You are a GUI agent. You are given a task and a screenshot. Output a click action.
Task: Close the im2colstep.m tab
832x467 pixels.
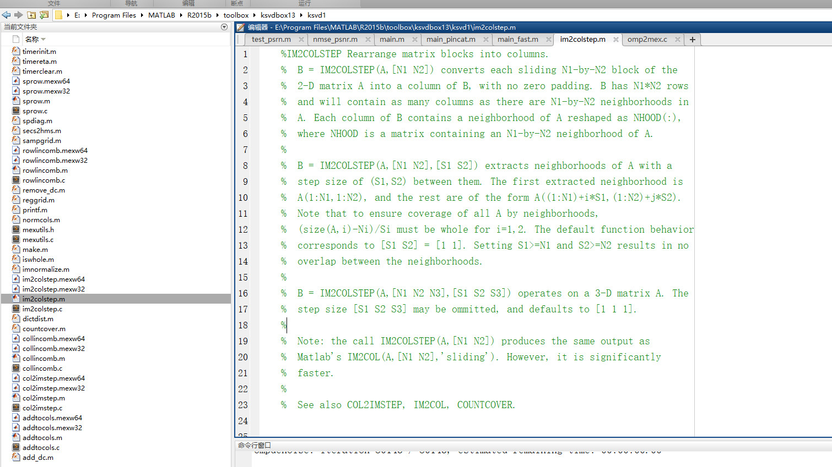[x=616, y=39]
